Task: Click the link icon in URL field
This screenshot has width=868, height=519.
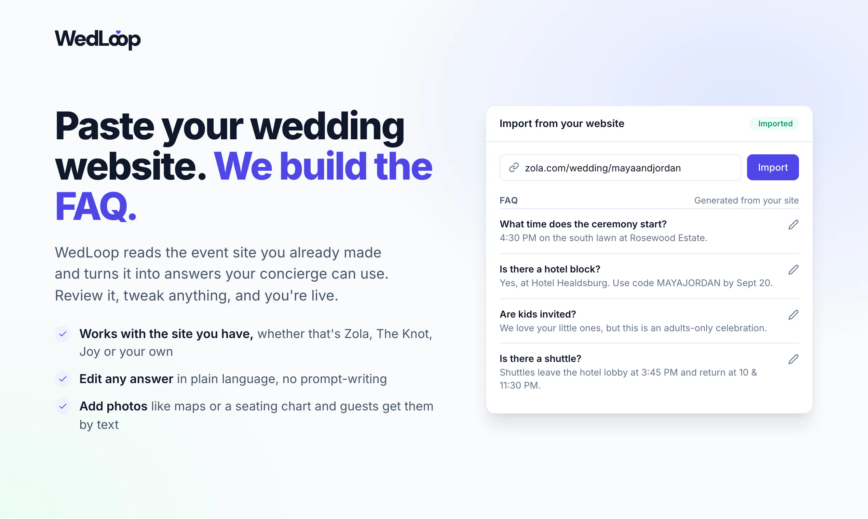Action: pos(513,168)
